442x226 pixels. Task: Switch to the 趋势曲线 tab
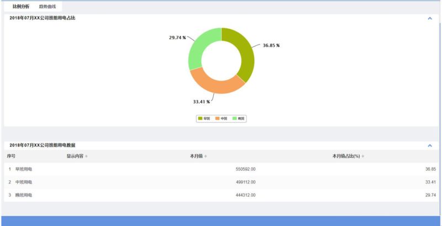click(x=47, y=7)
